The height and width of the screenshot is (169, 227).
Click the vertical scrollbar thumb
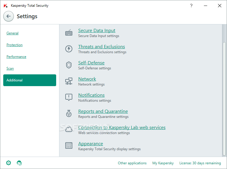[224, 99]
